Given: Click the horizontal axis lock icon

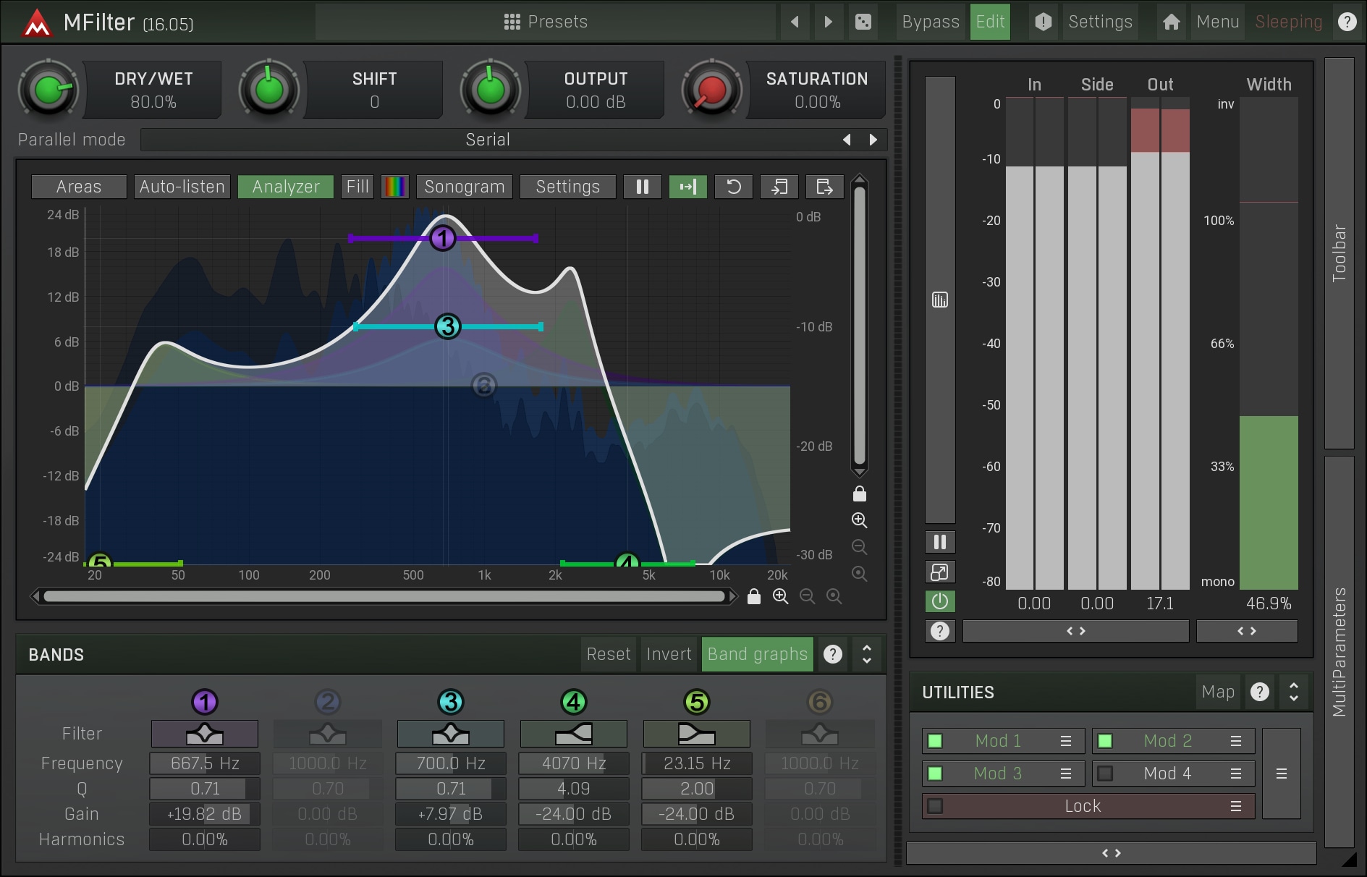Looking at the screenshot, I should click(754, 596).
